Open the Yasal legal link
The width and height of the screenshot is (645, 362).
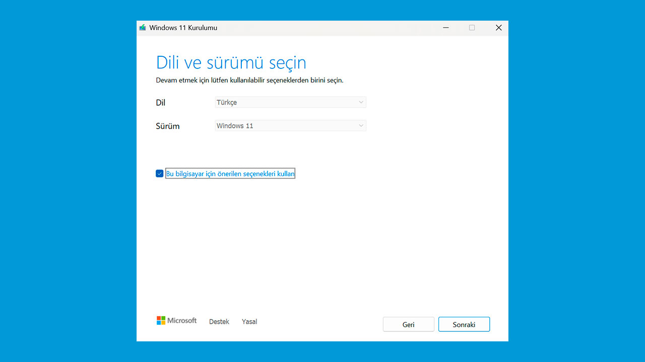click(249, 321)
